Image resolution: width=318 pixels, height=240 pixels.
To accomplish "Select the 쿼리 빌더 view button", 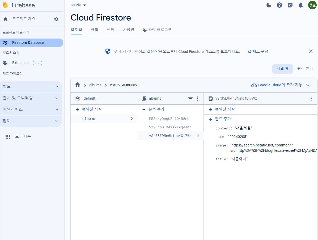I will (x=305, y=69).
